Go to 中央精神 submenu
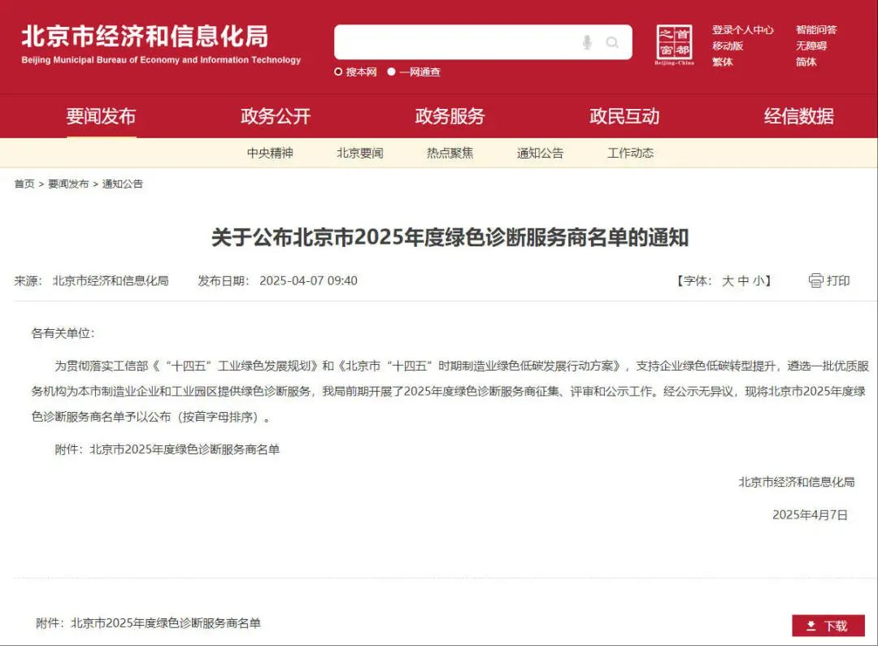The width and height of the screenshot is (878, 646). click(x=270, y=153)
